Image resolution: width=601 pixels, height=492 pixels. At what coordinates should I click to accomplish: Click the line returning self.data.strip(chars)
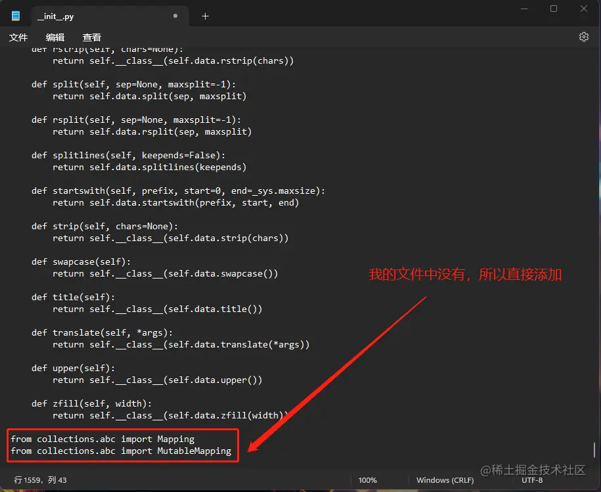coord(171,238)
